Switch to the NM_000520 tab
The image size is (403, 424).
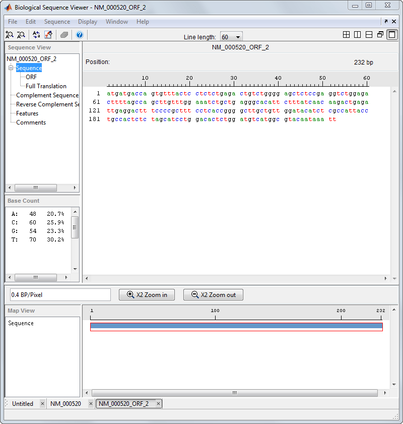(65, 404)
